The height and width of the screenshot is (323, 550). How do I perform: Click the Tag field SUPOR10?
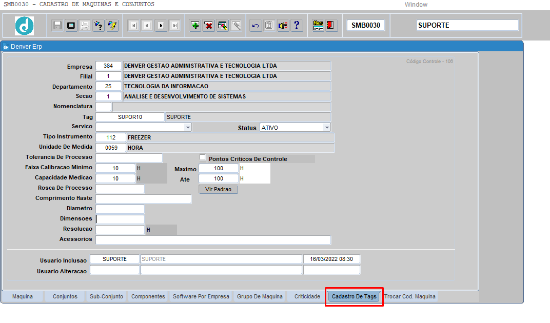point(130,117)
